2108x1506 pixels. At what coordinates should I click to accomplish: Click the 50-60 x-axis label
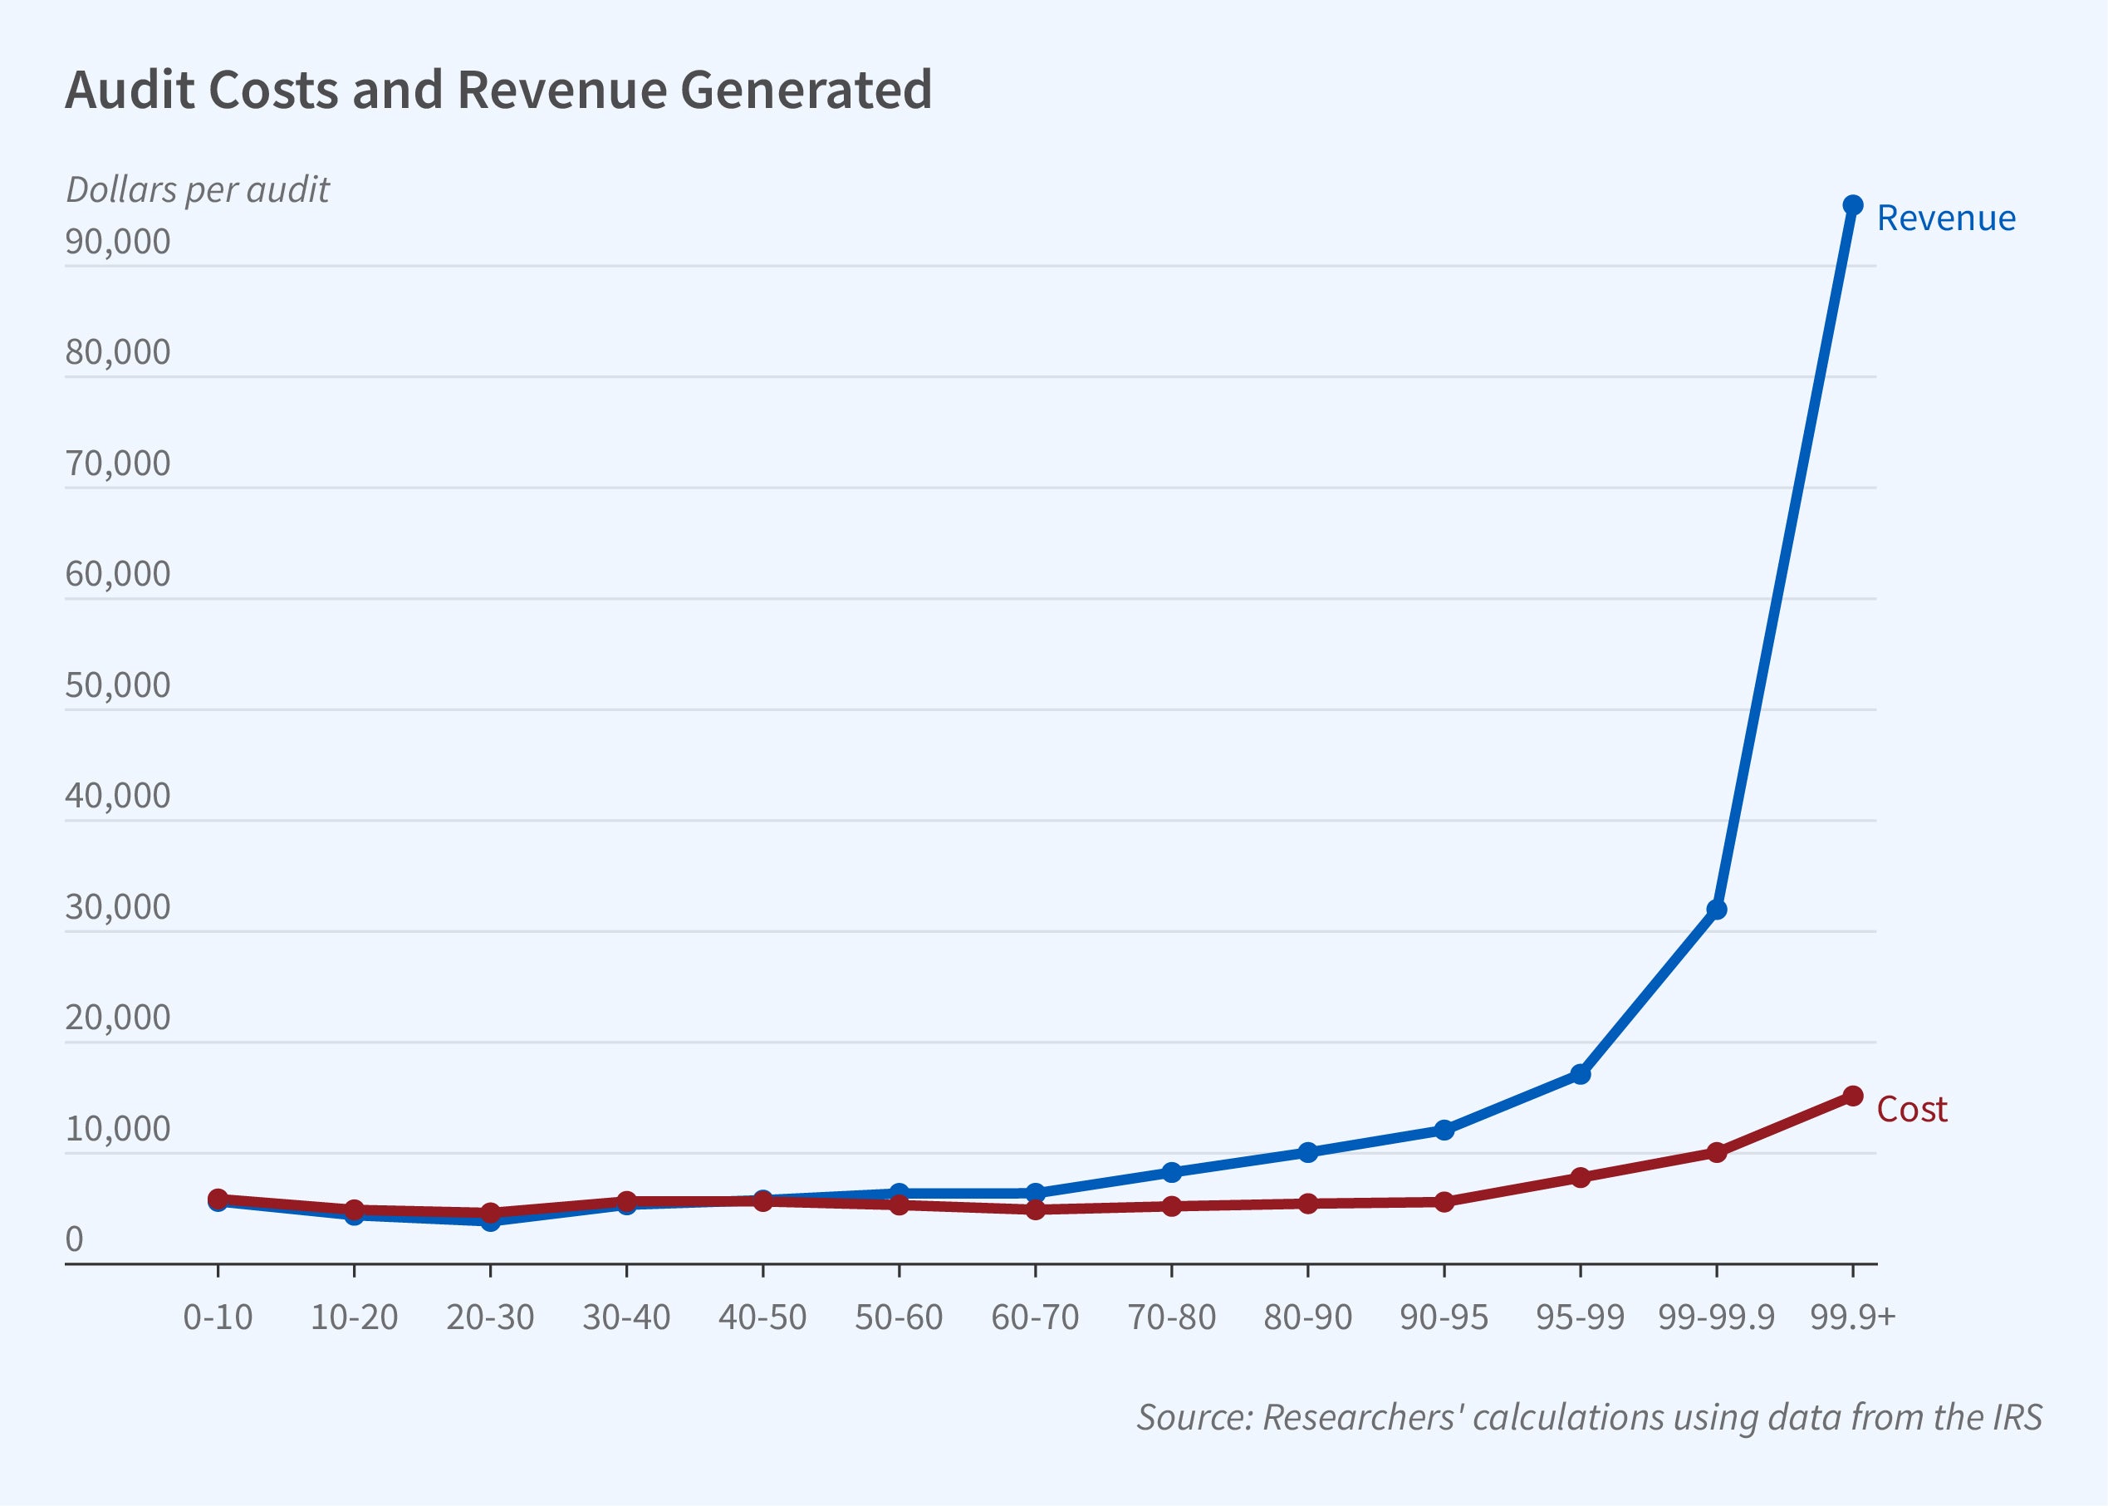tap(898, 1317)
